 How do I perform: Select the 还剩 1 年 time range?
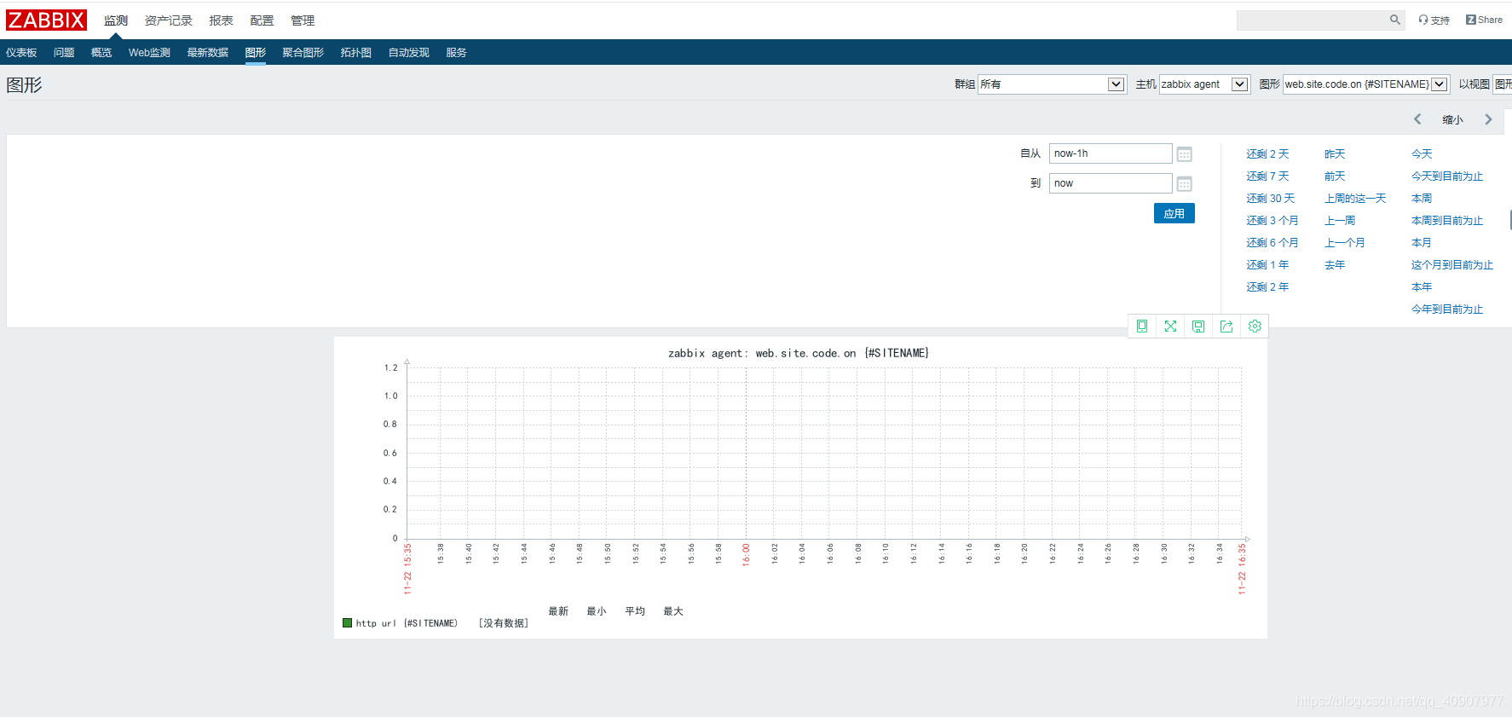pyautogui.click(x=1267, y=265)
